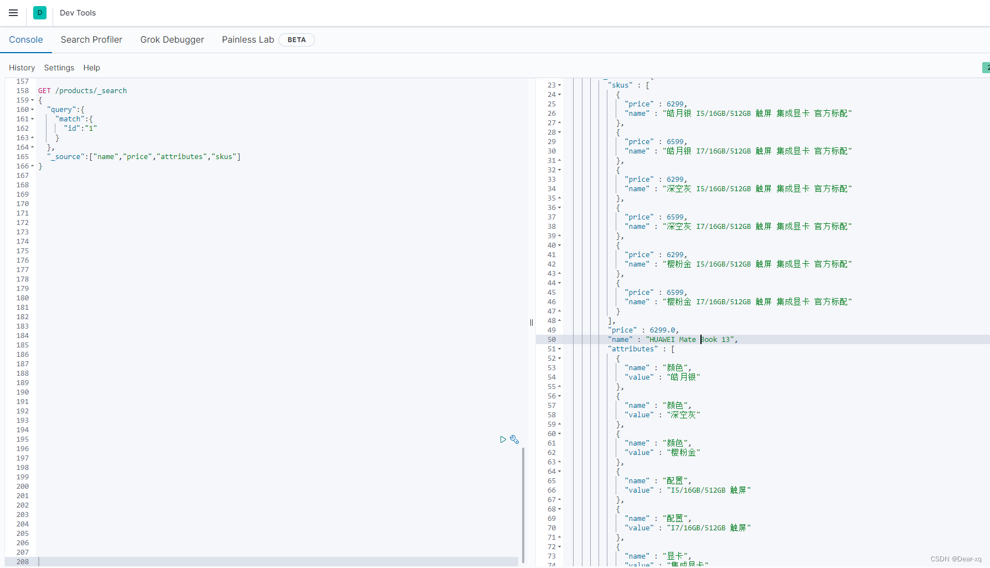This screenshot has height=568, width=990.
Task: Collapse output fold at line 36
Action: [559, 208]
